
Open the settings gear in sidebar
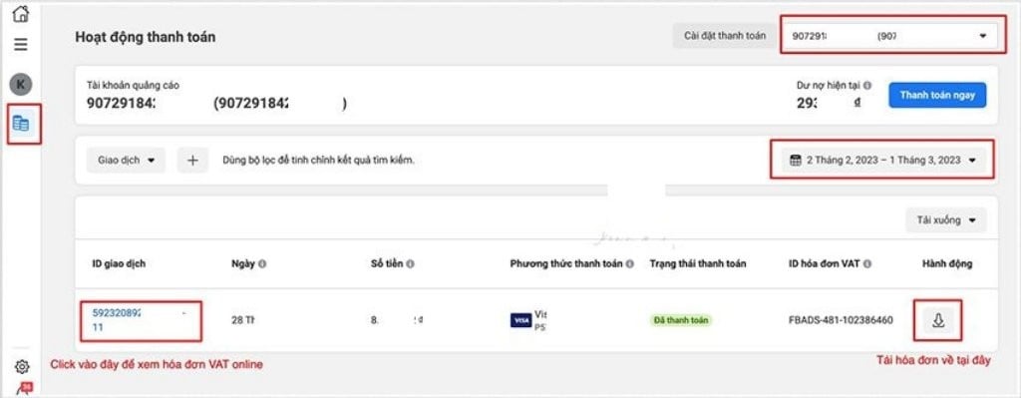click(22, 367)
